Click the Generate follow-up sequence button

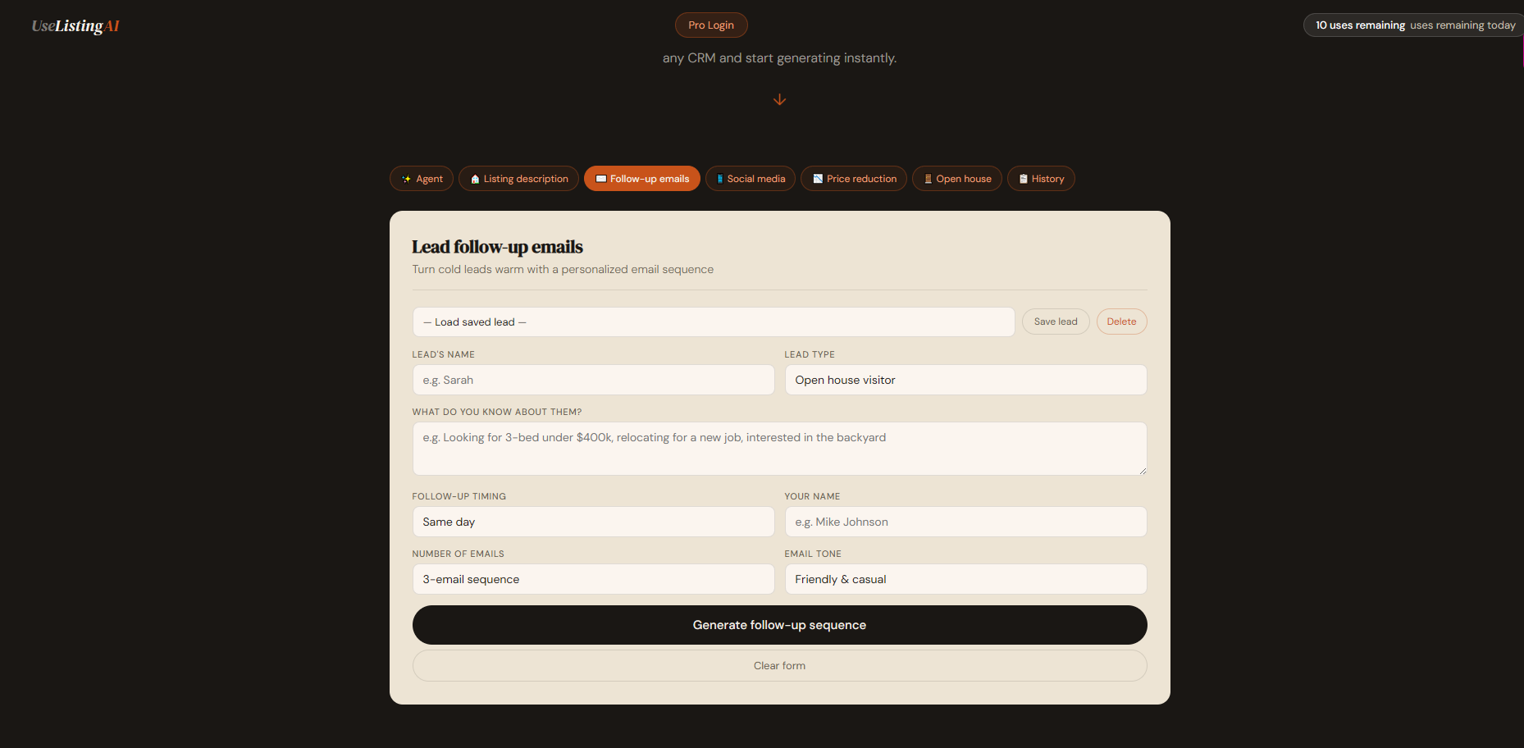(779, 625)
